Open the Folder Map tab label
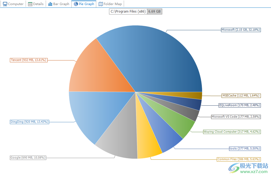 click(113, 4)
